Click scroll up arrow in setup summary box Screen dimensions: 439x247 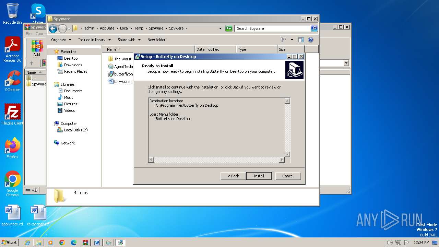pyautogui.click(x=287, y=101)
